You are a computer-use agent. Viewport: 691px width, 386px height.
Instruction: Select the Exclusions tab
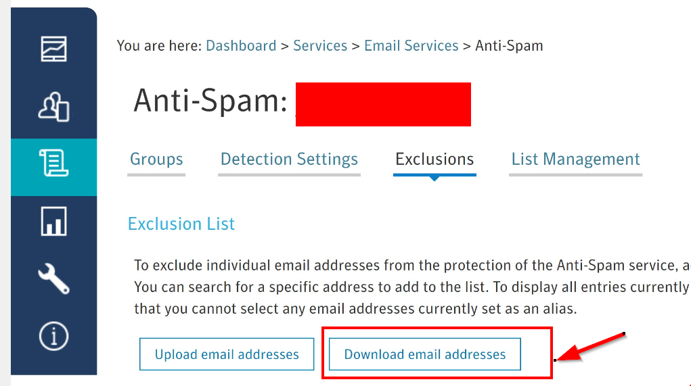(x=434, y=160)
